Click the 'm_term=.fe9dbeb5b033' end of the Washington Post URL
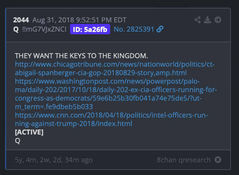The width and height of the screenshot is (239, 175). [x=54, y=107]
